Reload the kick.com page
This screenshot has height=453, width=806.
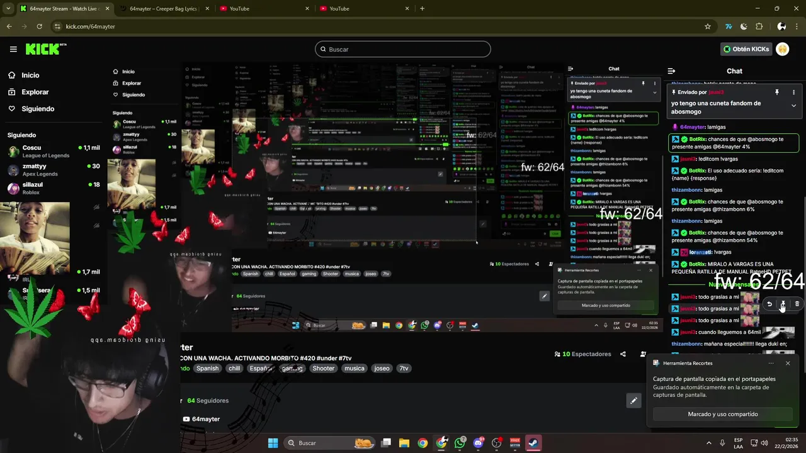click(39, 26)
